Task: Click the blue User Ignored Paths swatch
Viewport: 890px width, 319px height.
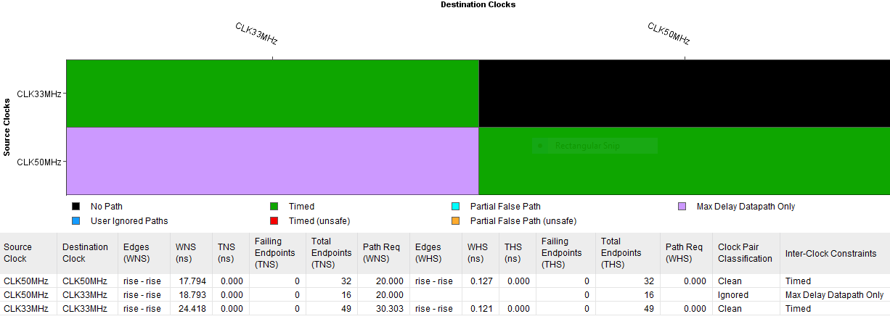Action: 75,220
